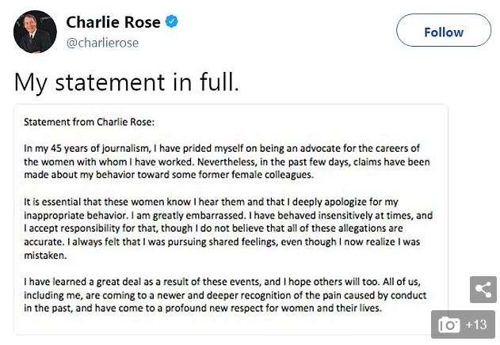The image size is (500, 345).
Task: Open the share icon button
Action: pyautogui.click(x=483, y=289)
